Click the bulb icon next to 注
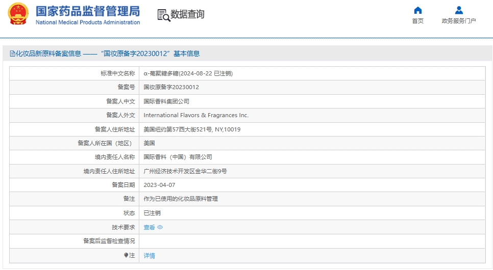 (126, 255)
